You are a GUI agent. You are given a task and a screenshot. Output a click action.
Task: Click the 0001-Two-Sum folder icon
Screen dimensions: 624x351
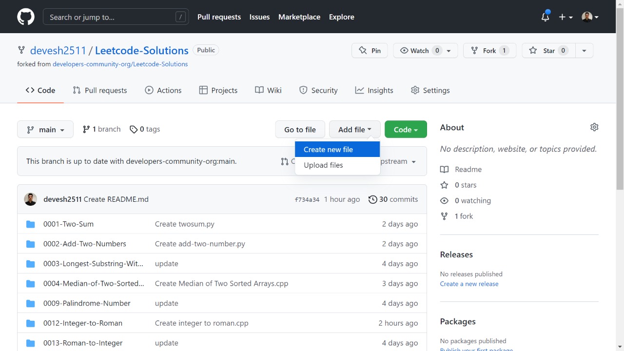[x=31, y=224]
